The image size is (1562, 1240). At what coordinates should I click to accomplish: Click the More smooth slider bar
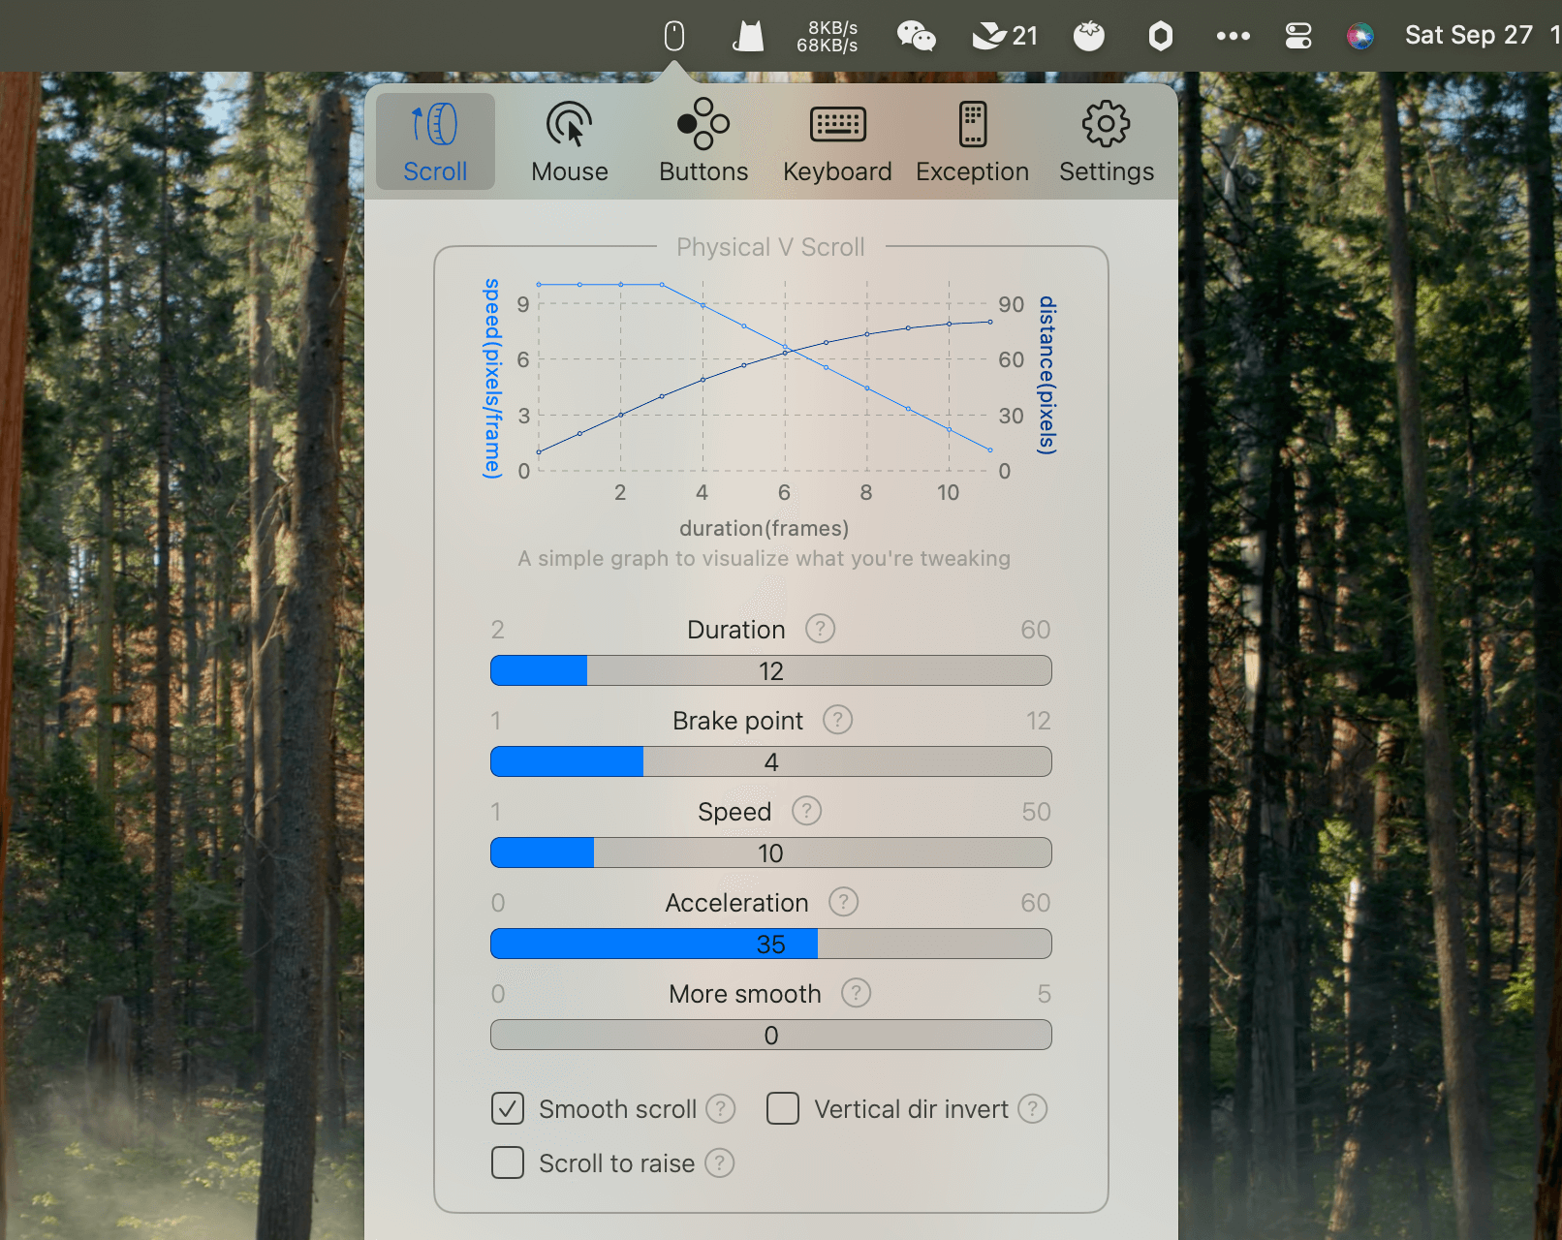770,1035
